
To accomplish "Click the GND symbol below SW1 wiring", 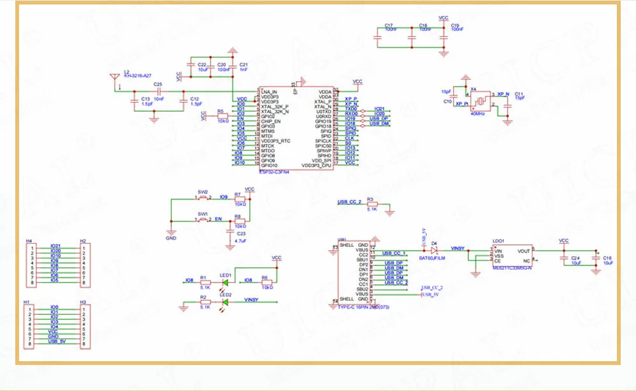I will coord(170,233).
